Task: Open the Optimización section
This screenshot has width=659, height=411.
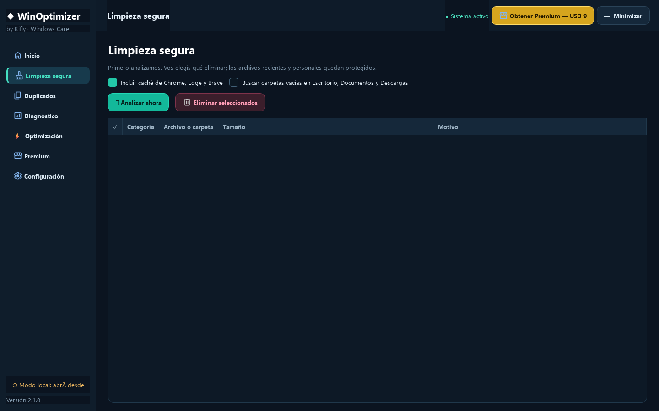Action: click(48, 136)
